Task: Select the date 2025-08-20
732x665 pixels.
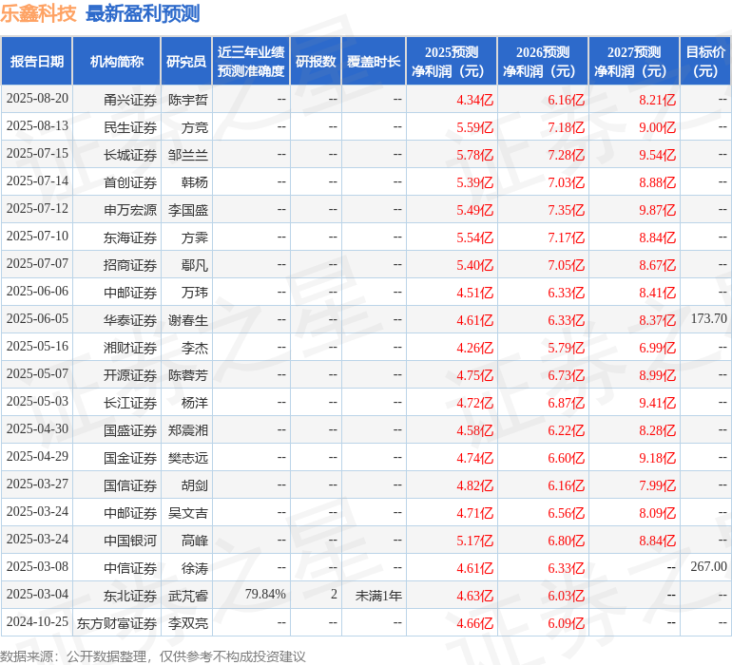Action: (x=37, y=99)
